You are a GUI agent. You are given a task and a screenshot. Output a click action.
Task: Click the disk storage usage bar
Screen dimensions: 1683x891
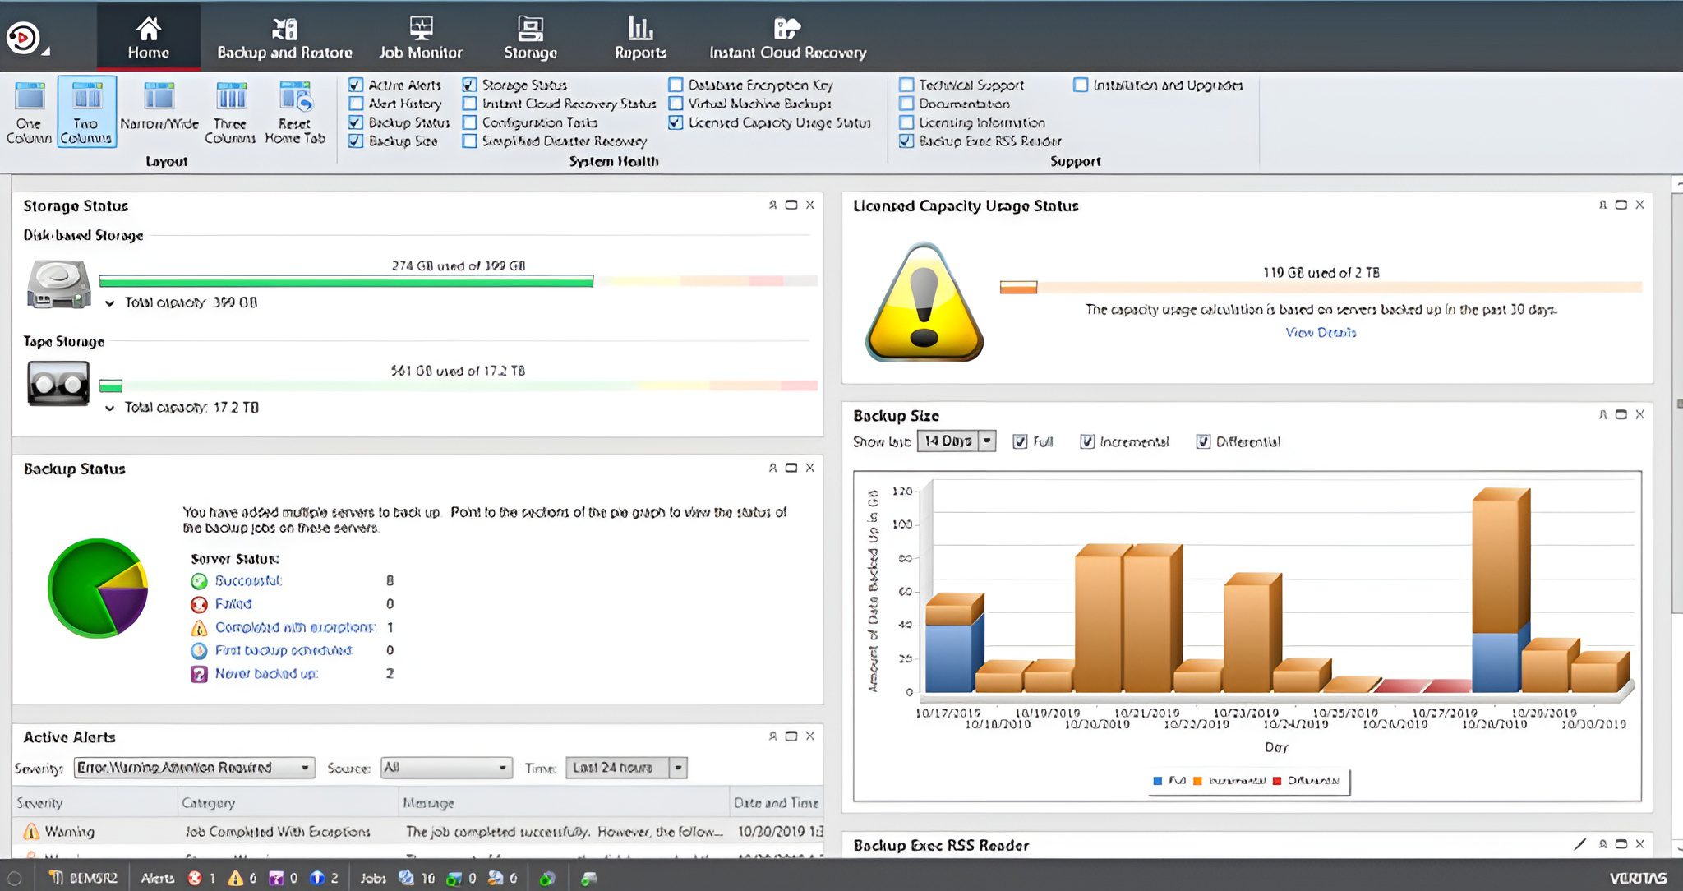(346, 281)
